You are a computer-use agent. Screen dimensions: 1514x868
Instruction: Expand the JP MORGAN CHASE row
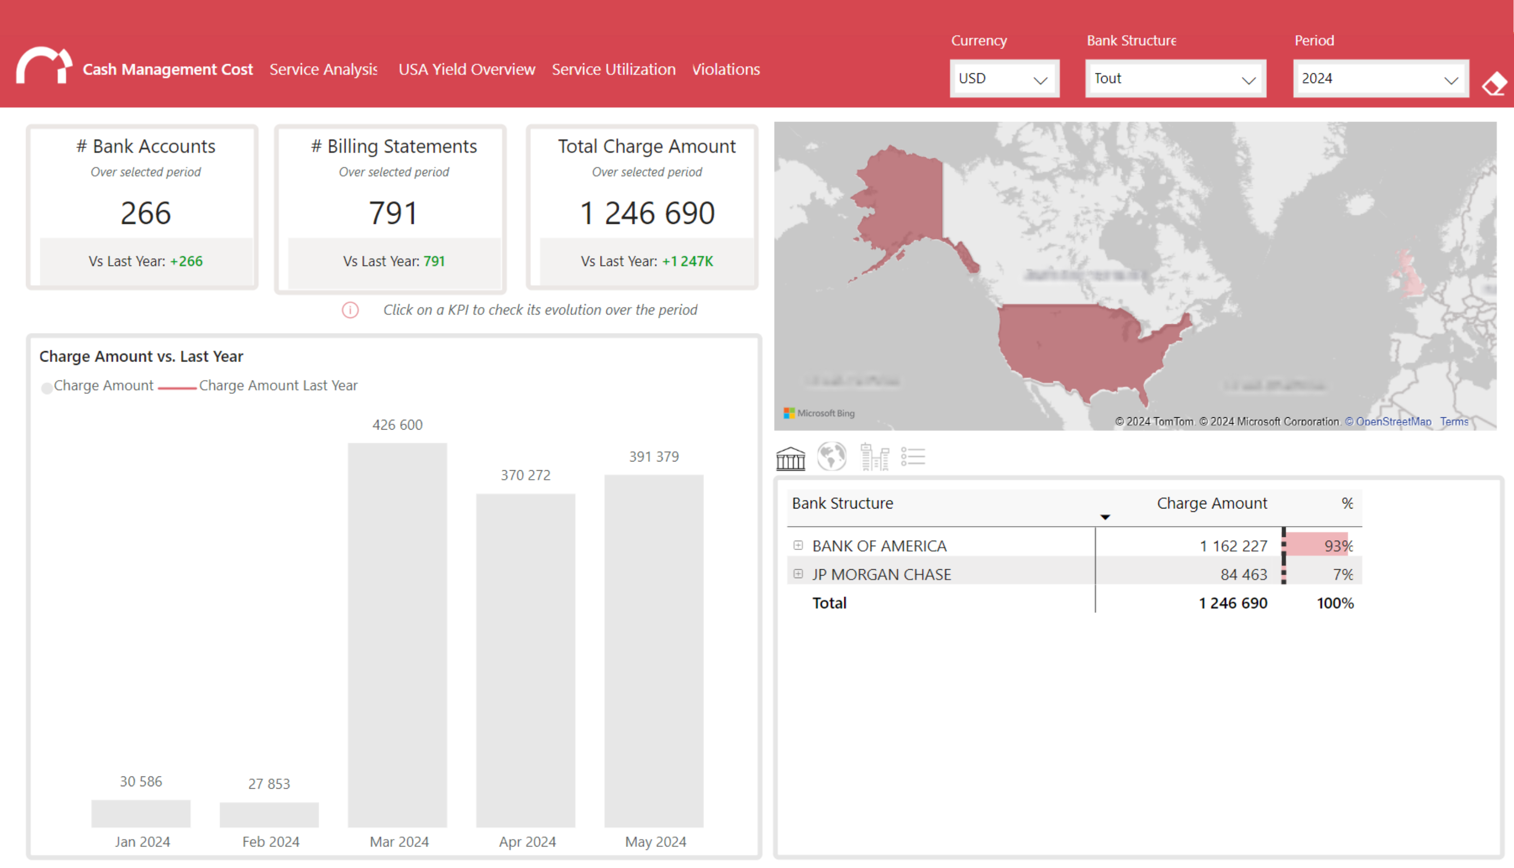pyautogui.click(x=798, y=574)
